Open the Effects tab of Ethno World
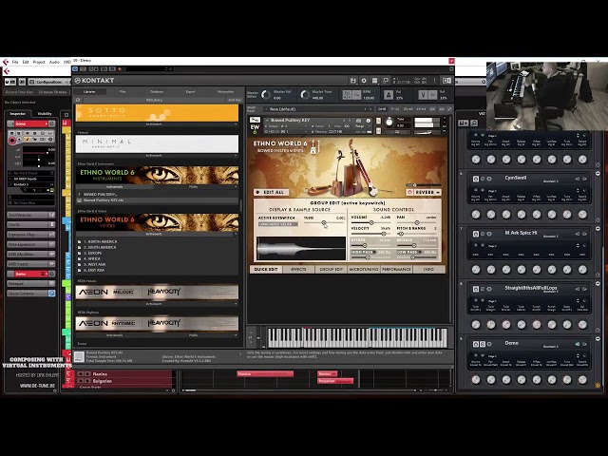608x456 pixels. (x=298, y=269)
